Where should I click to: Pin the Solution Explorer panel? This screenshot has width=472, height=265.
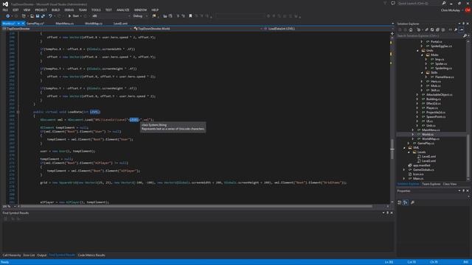click(464, 24)
